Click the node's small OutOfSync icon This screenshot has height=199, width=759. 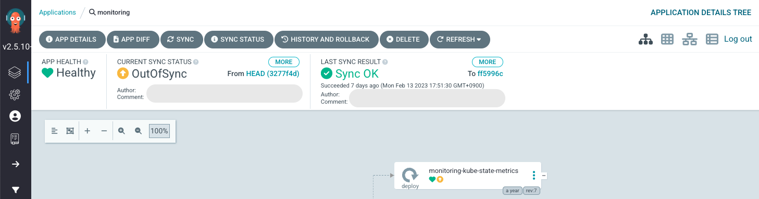[x=440, y=179]
